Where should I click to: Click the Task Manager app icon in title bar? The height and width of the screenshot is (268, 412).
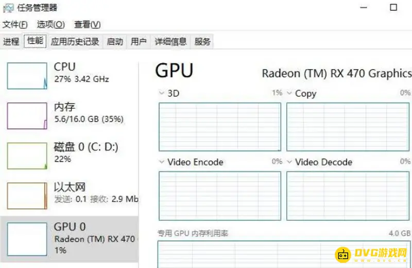coord(8,8)
